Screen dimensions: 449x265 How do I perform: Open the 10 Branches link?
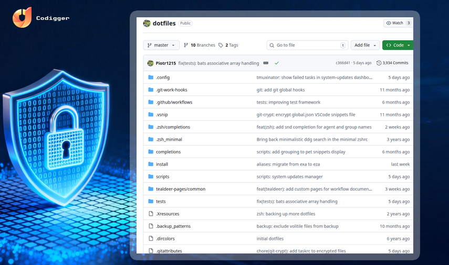click(200, 45)
